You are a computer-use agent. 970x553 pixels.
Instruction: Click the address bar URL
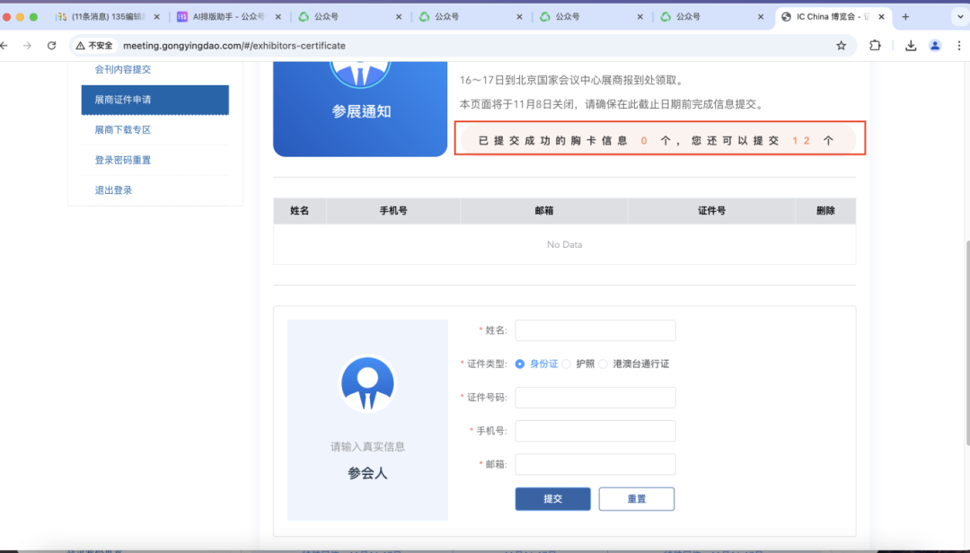234,45
